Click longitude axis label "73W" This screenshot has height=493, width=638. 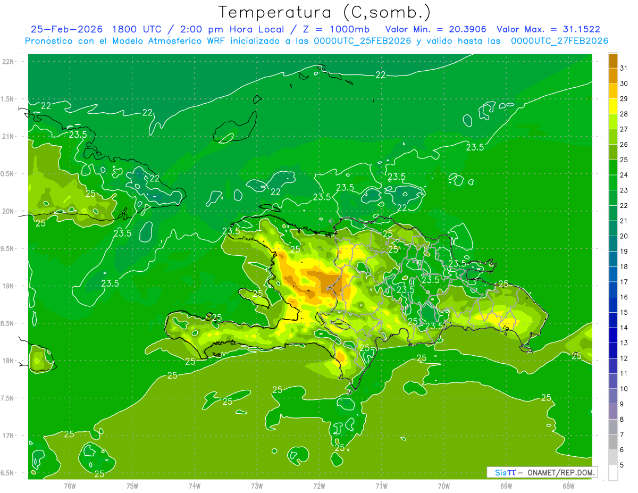[257, 486]
